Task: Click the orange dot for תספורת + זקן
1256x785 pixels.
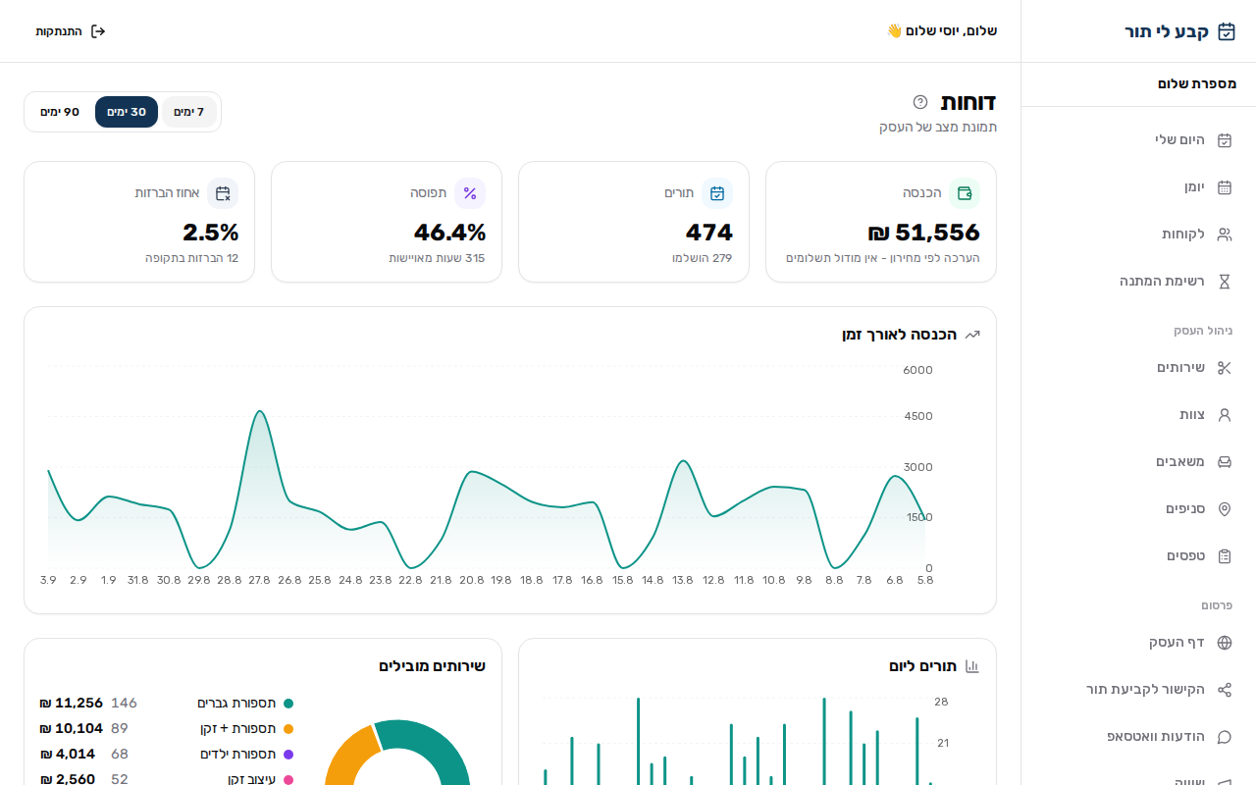Action: (x=288, y=729)
